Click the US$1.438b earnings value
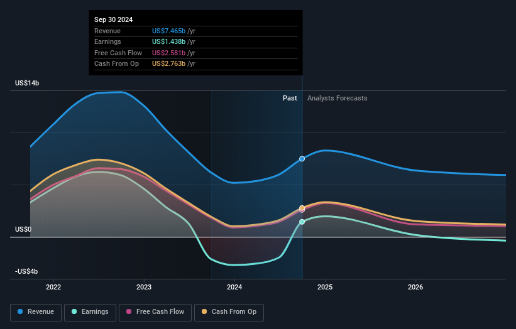The height and width of the screenshot is (329, 516). point(169,41)
